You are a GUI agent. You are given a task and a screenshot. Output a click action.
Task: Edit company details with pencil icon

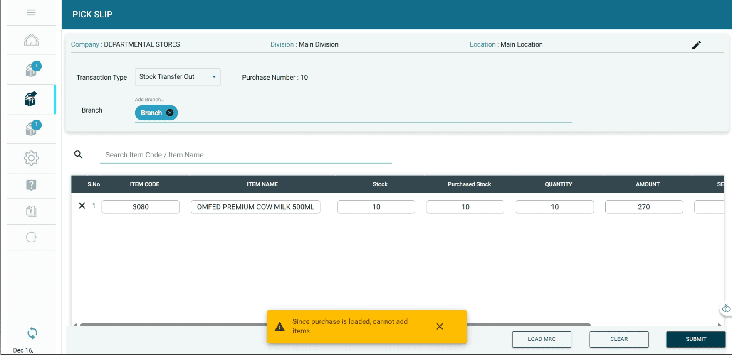(x=696, y=45)
